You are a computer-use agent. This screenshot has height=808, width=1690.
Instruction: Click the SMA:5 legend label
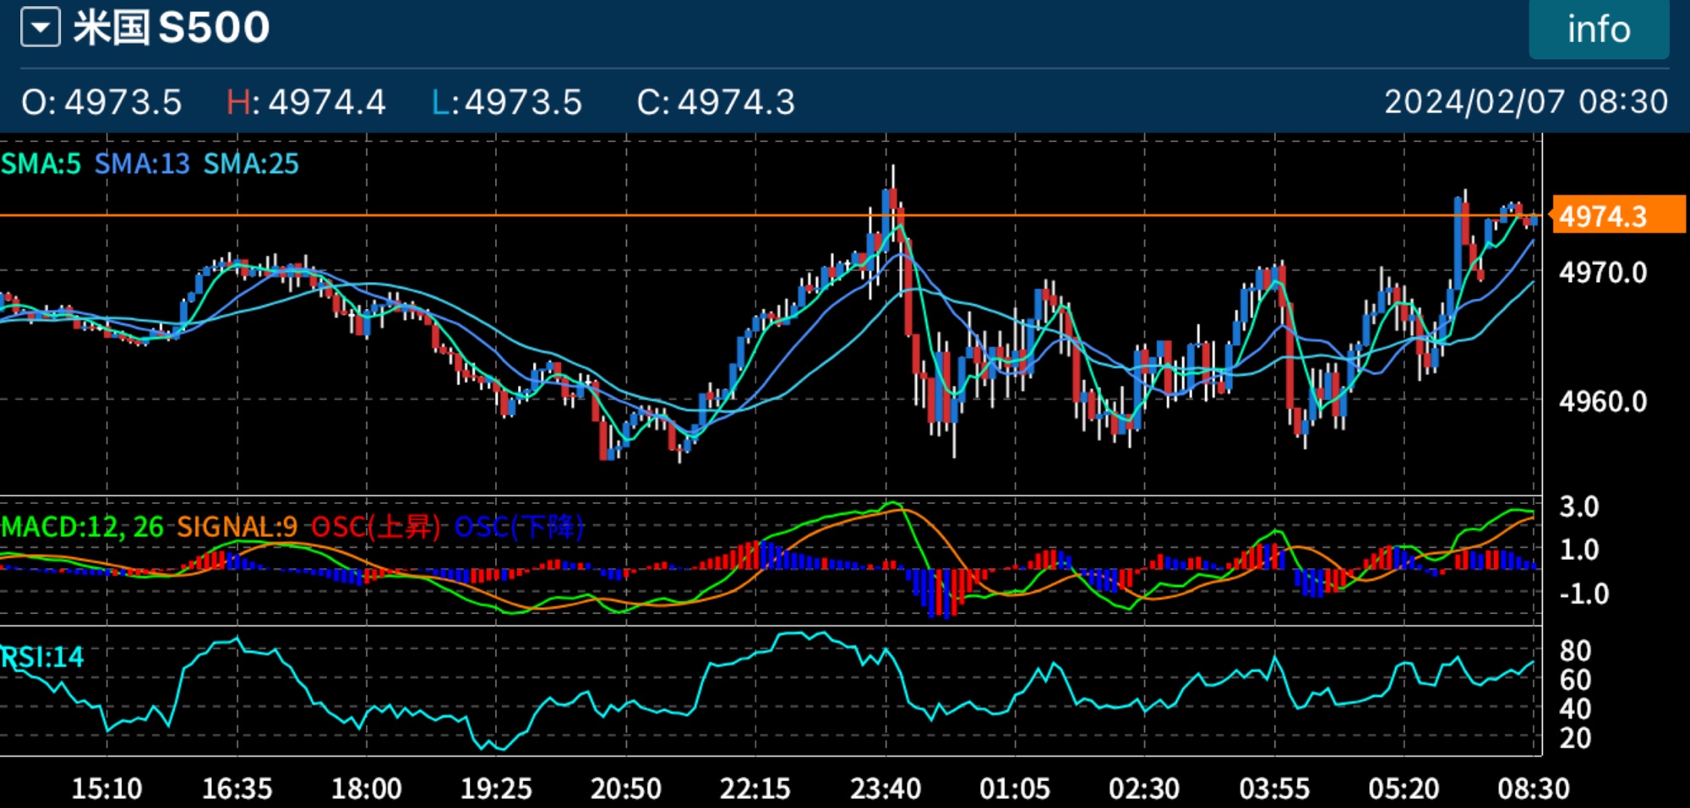click(41, 164)
